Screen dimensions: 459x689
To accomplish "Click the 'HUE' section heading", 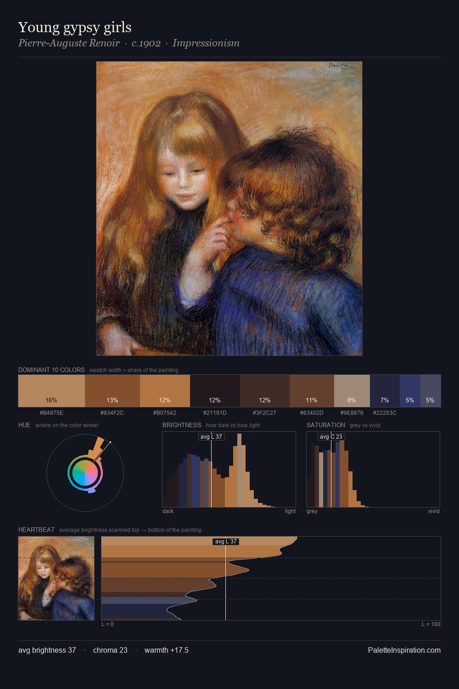I will 24,425.
